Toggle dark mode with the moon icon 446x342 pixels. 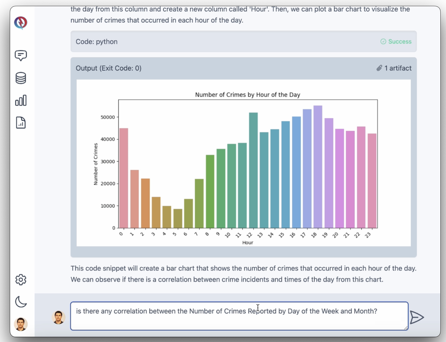click(x=21, y=302)
